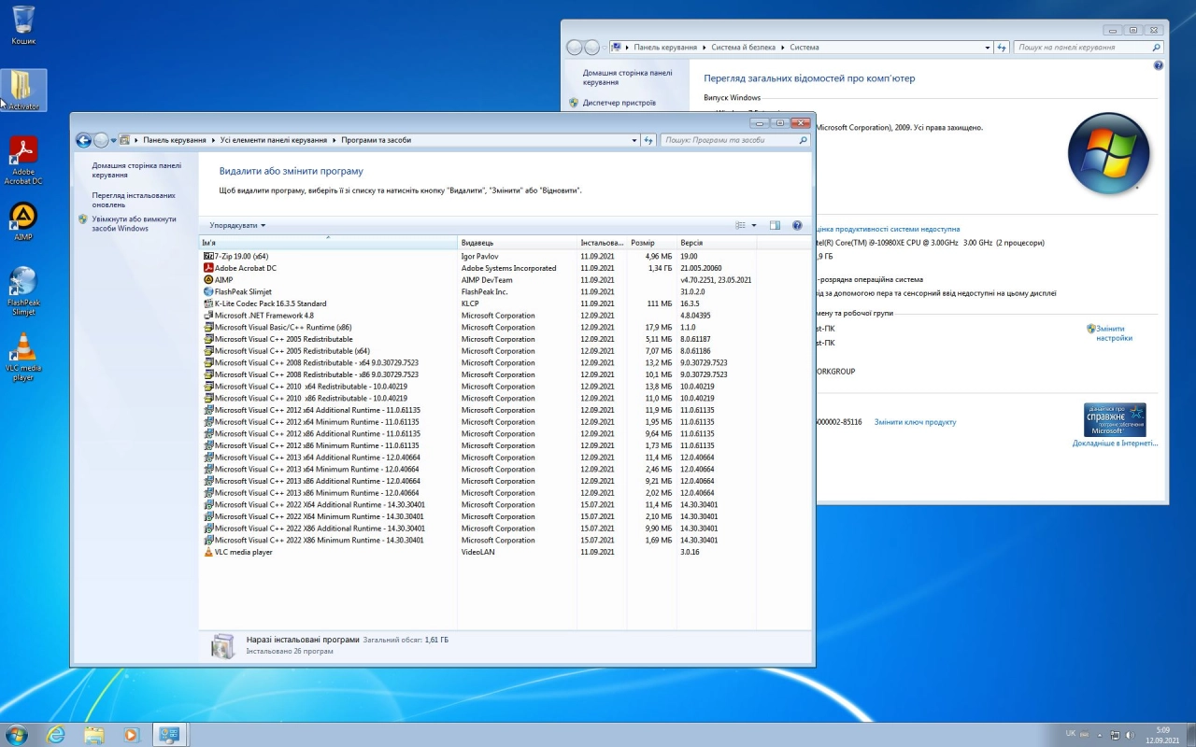Screen dimensions: 1196x747
Task: Expand the chevron after Усі елементи панелі керування
Action: tap(335, 140)
